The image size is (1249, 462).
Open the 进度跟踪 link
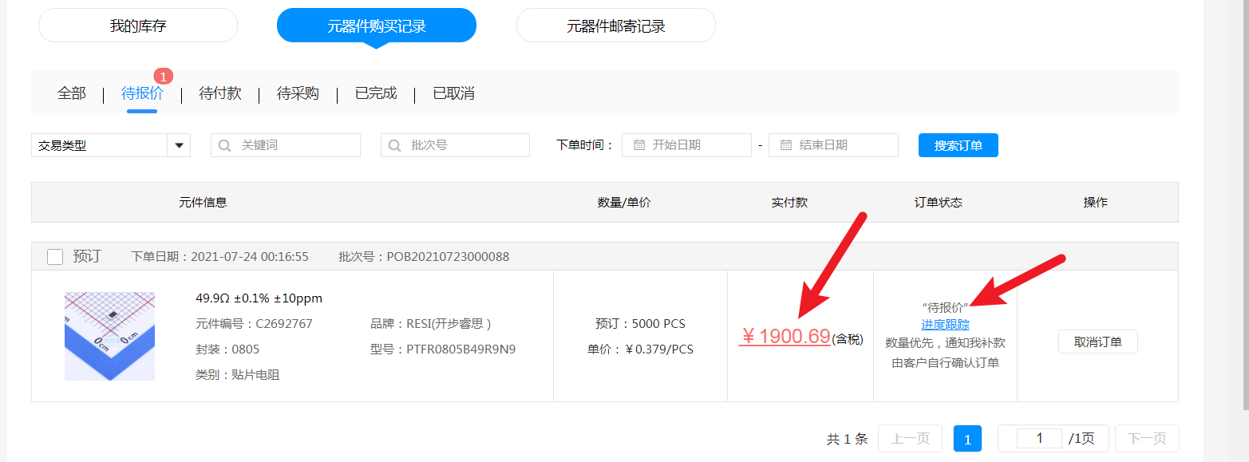(x=945, y=324)
